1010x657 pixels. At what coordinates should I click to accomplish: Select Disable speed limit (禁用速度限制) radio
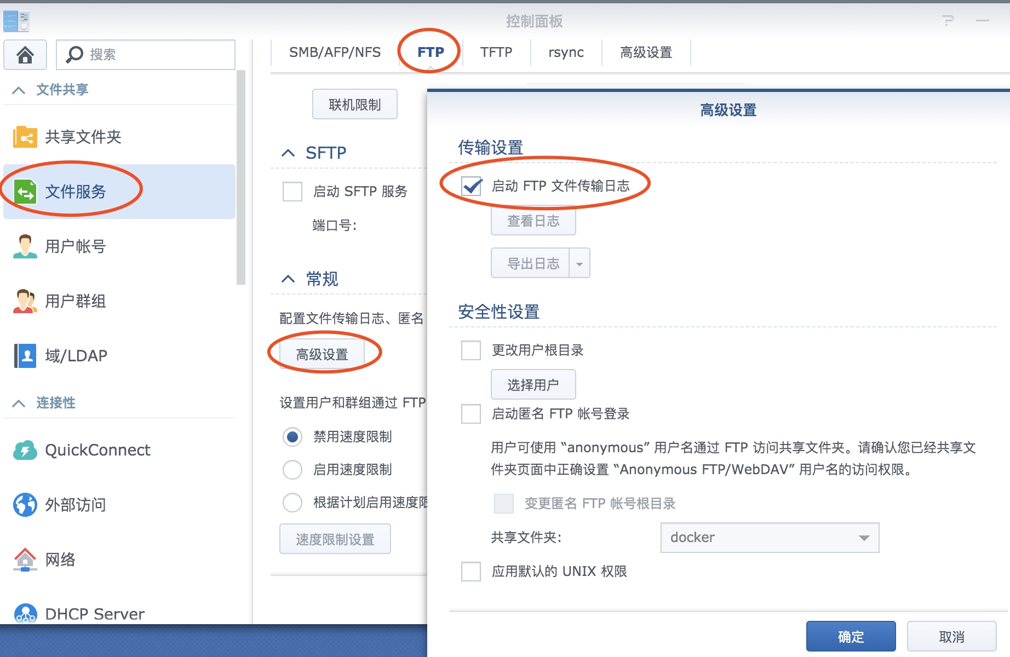292,437
